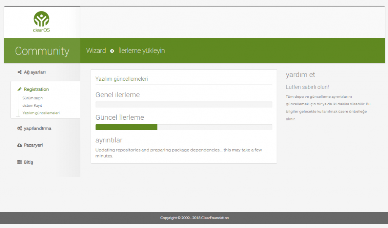
Task: Click the Güncel İlerleme progress bar
Action: tap(184, 127)
